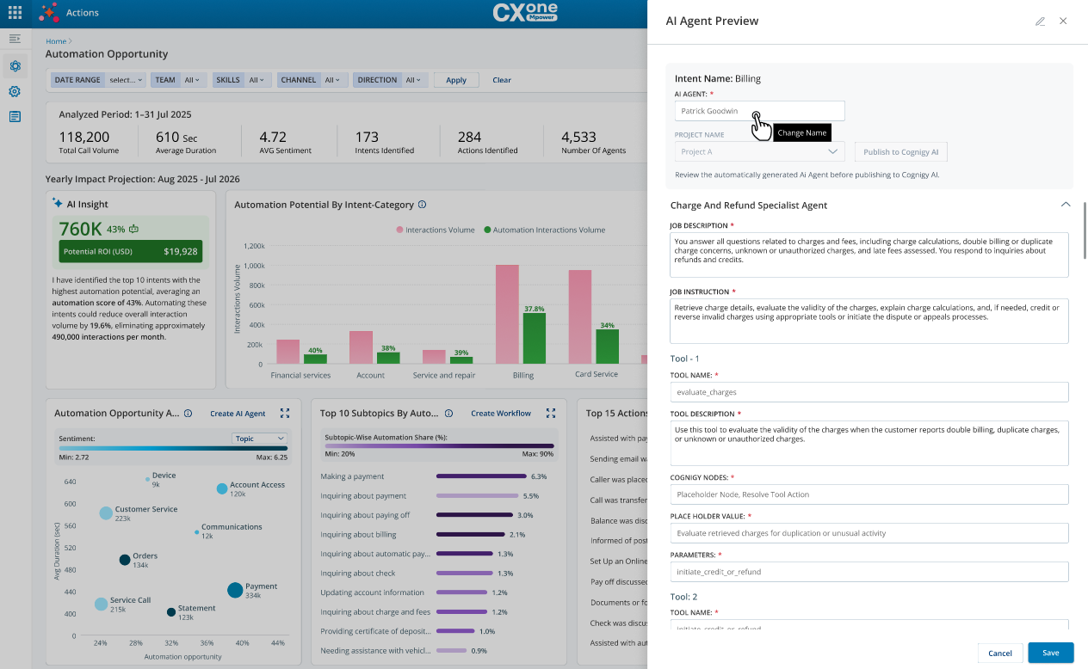Open the gear settings icon in sidebar
This screenshot has width=1088, height=669.
(x=15, y=91)
